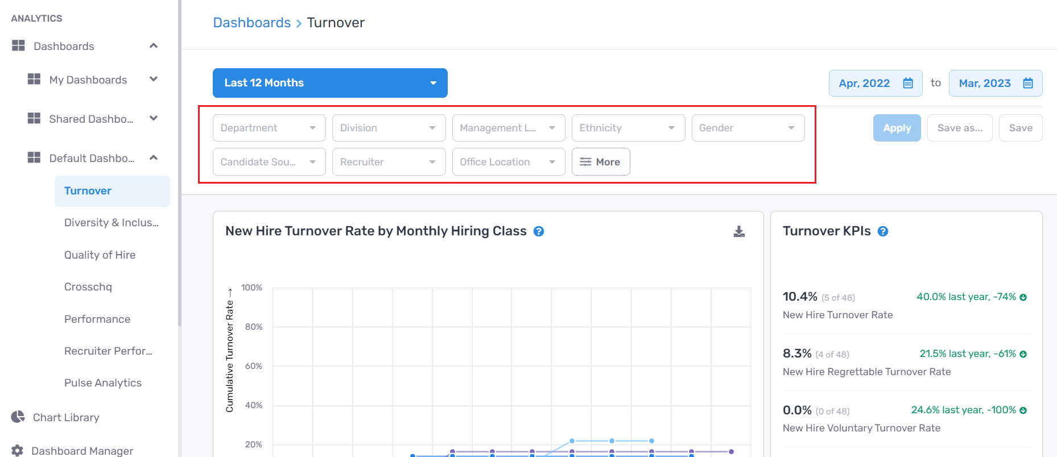
Task: Click the 0.0% Voluntary Turnover value
Action: 797,410
